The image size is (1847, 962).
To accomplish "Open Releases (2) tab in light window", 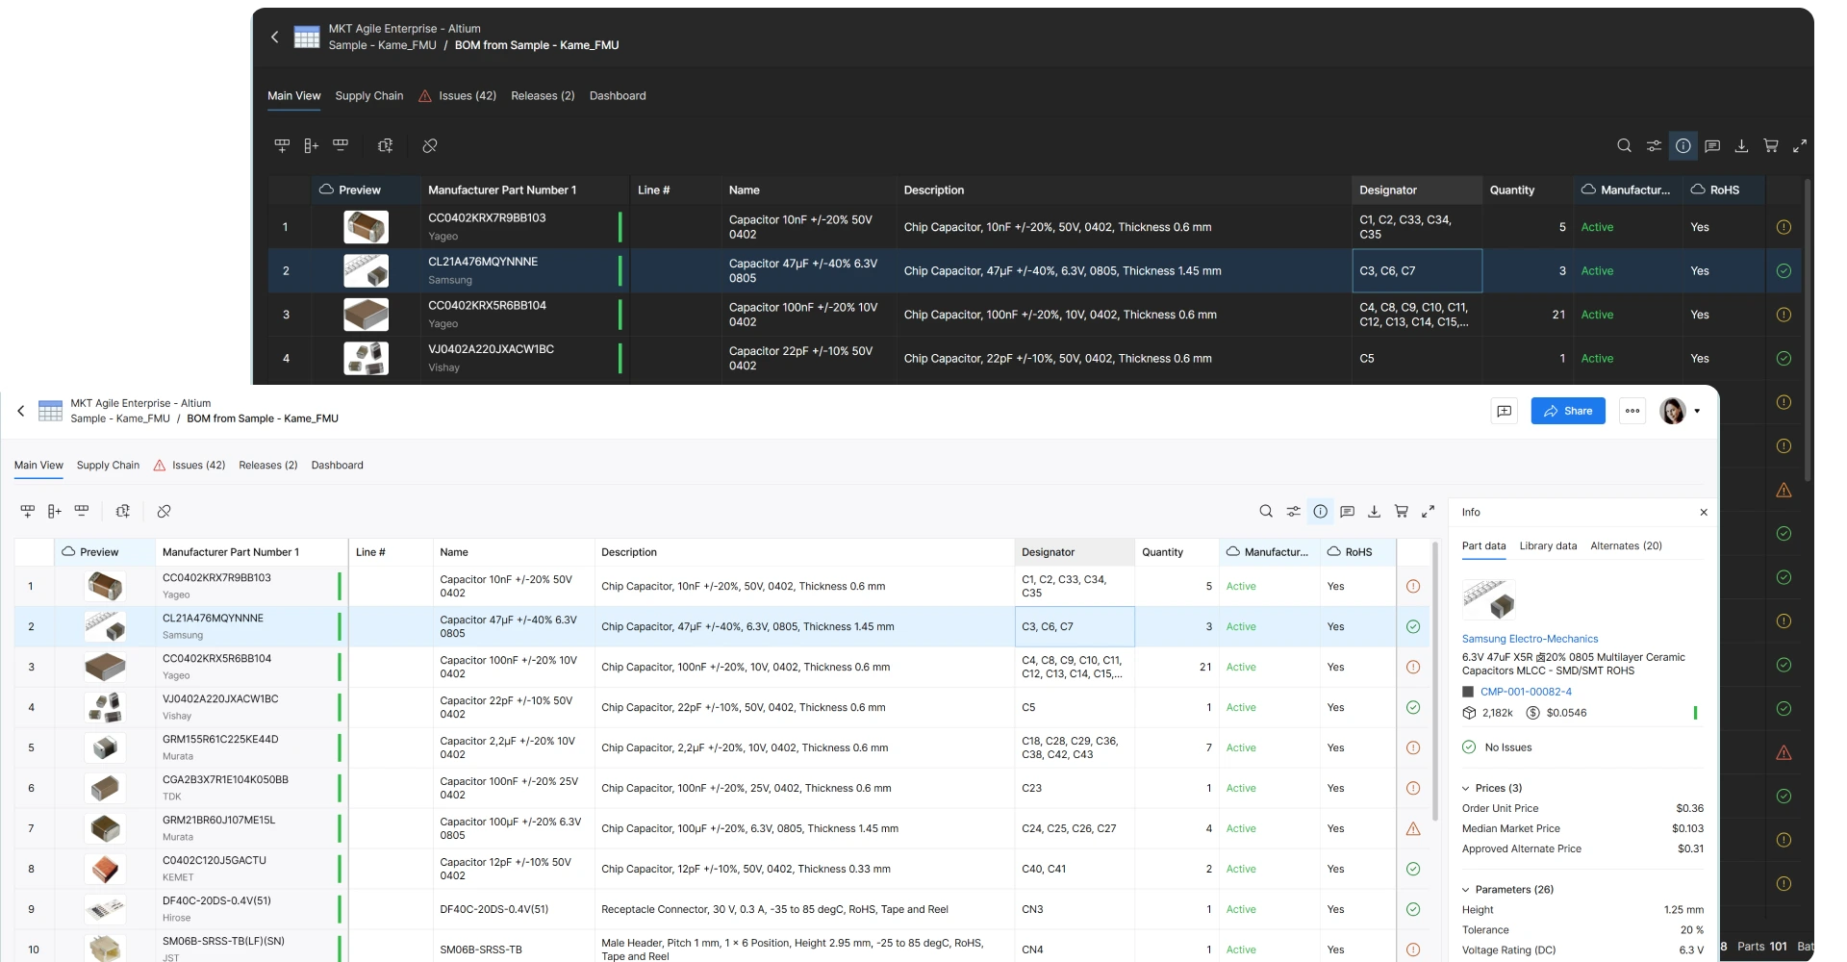I will tap(268, 465).
